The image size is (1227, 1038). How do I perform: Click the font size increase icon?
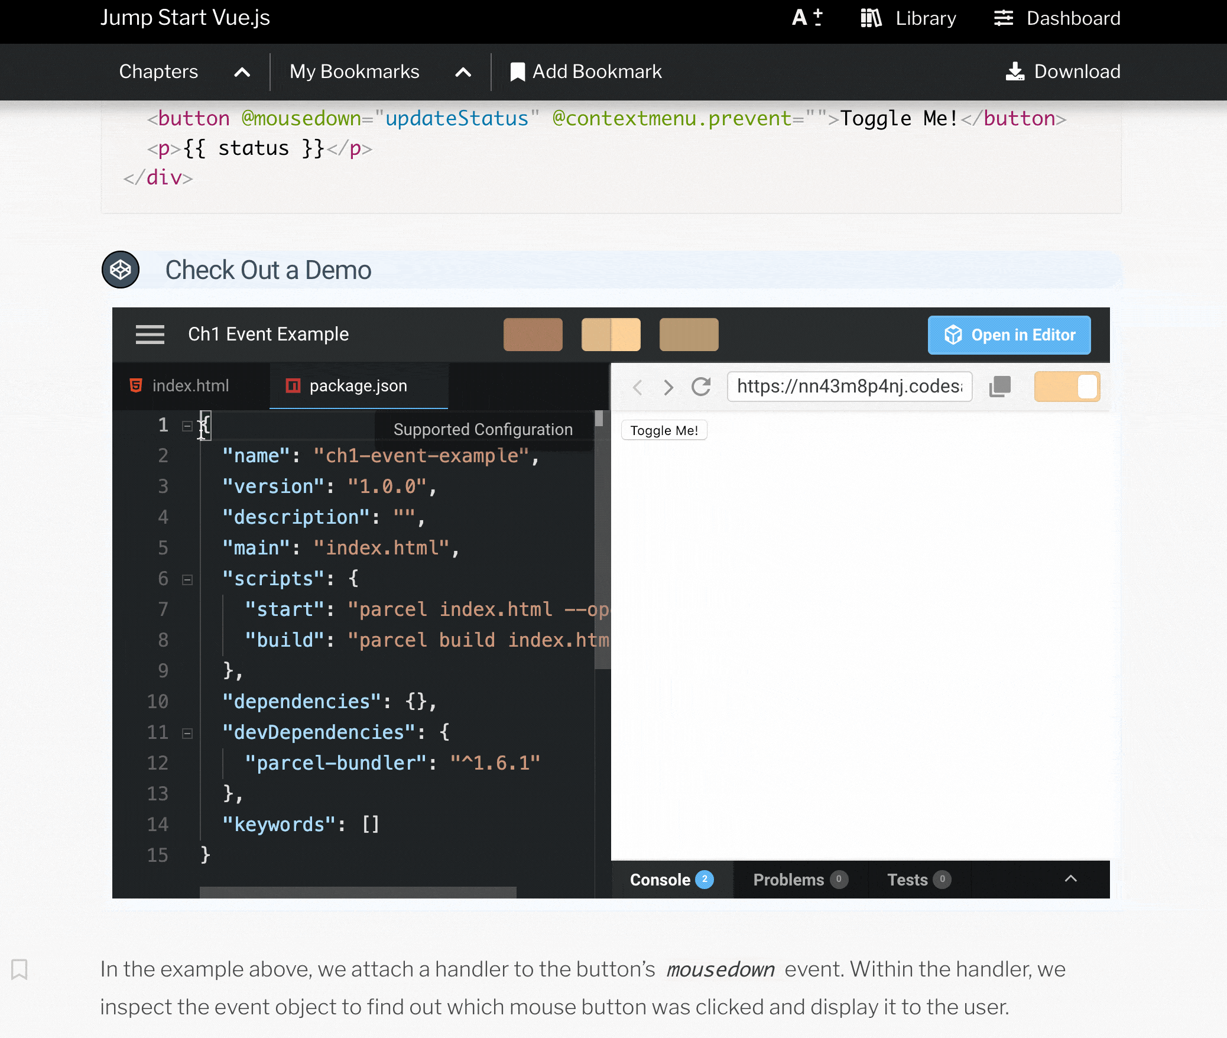click(x=806, y=18)
